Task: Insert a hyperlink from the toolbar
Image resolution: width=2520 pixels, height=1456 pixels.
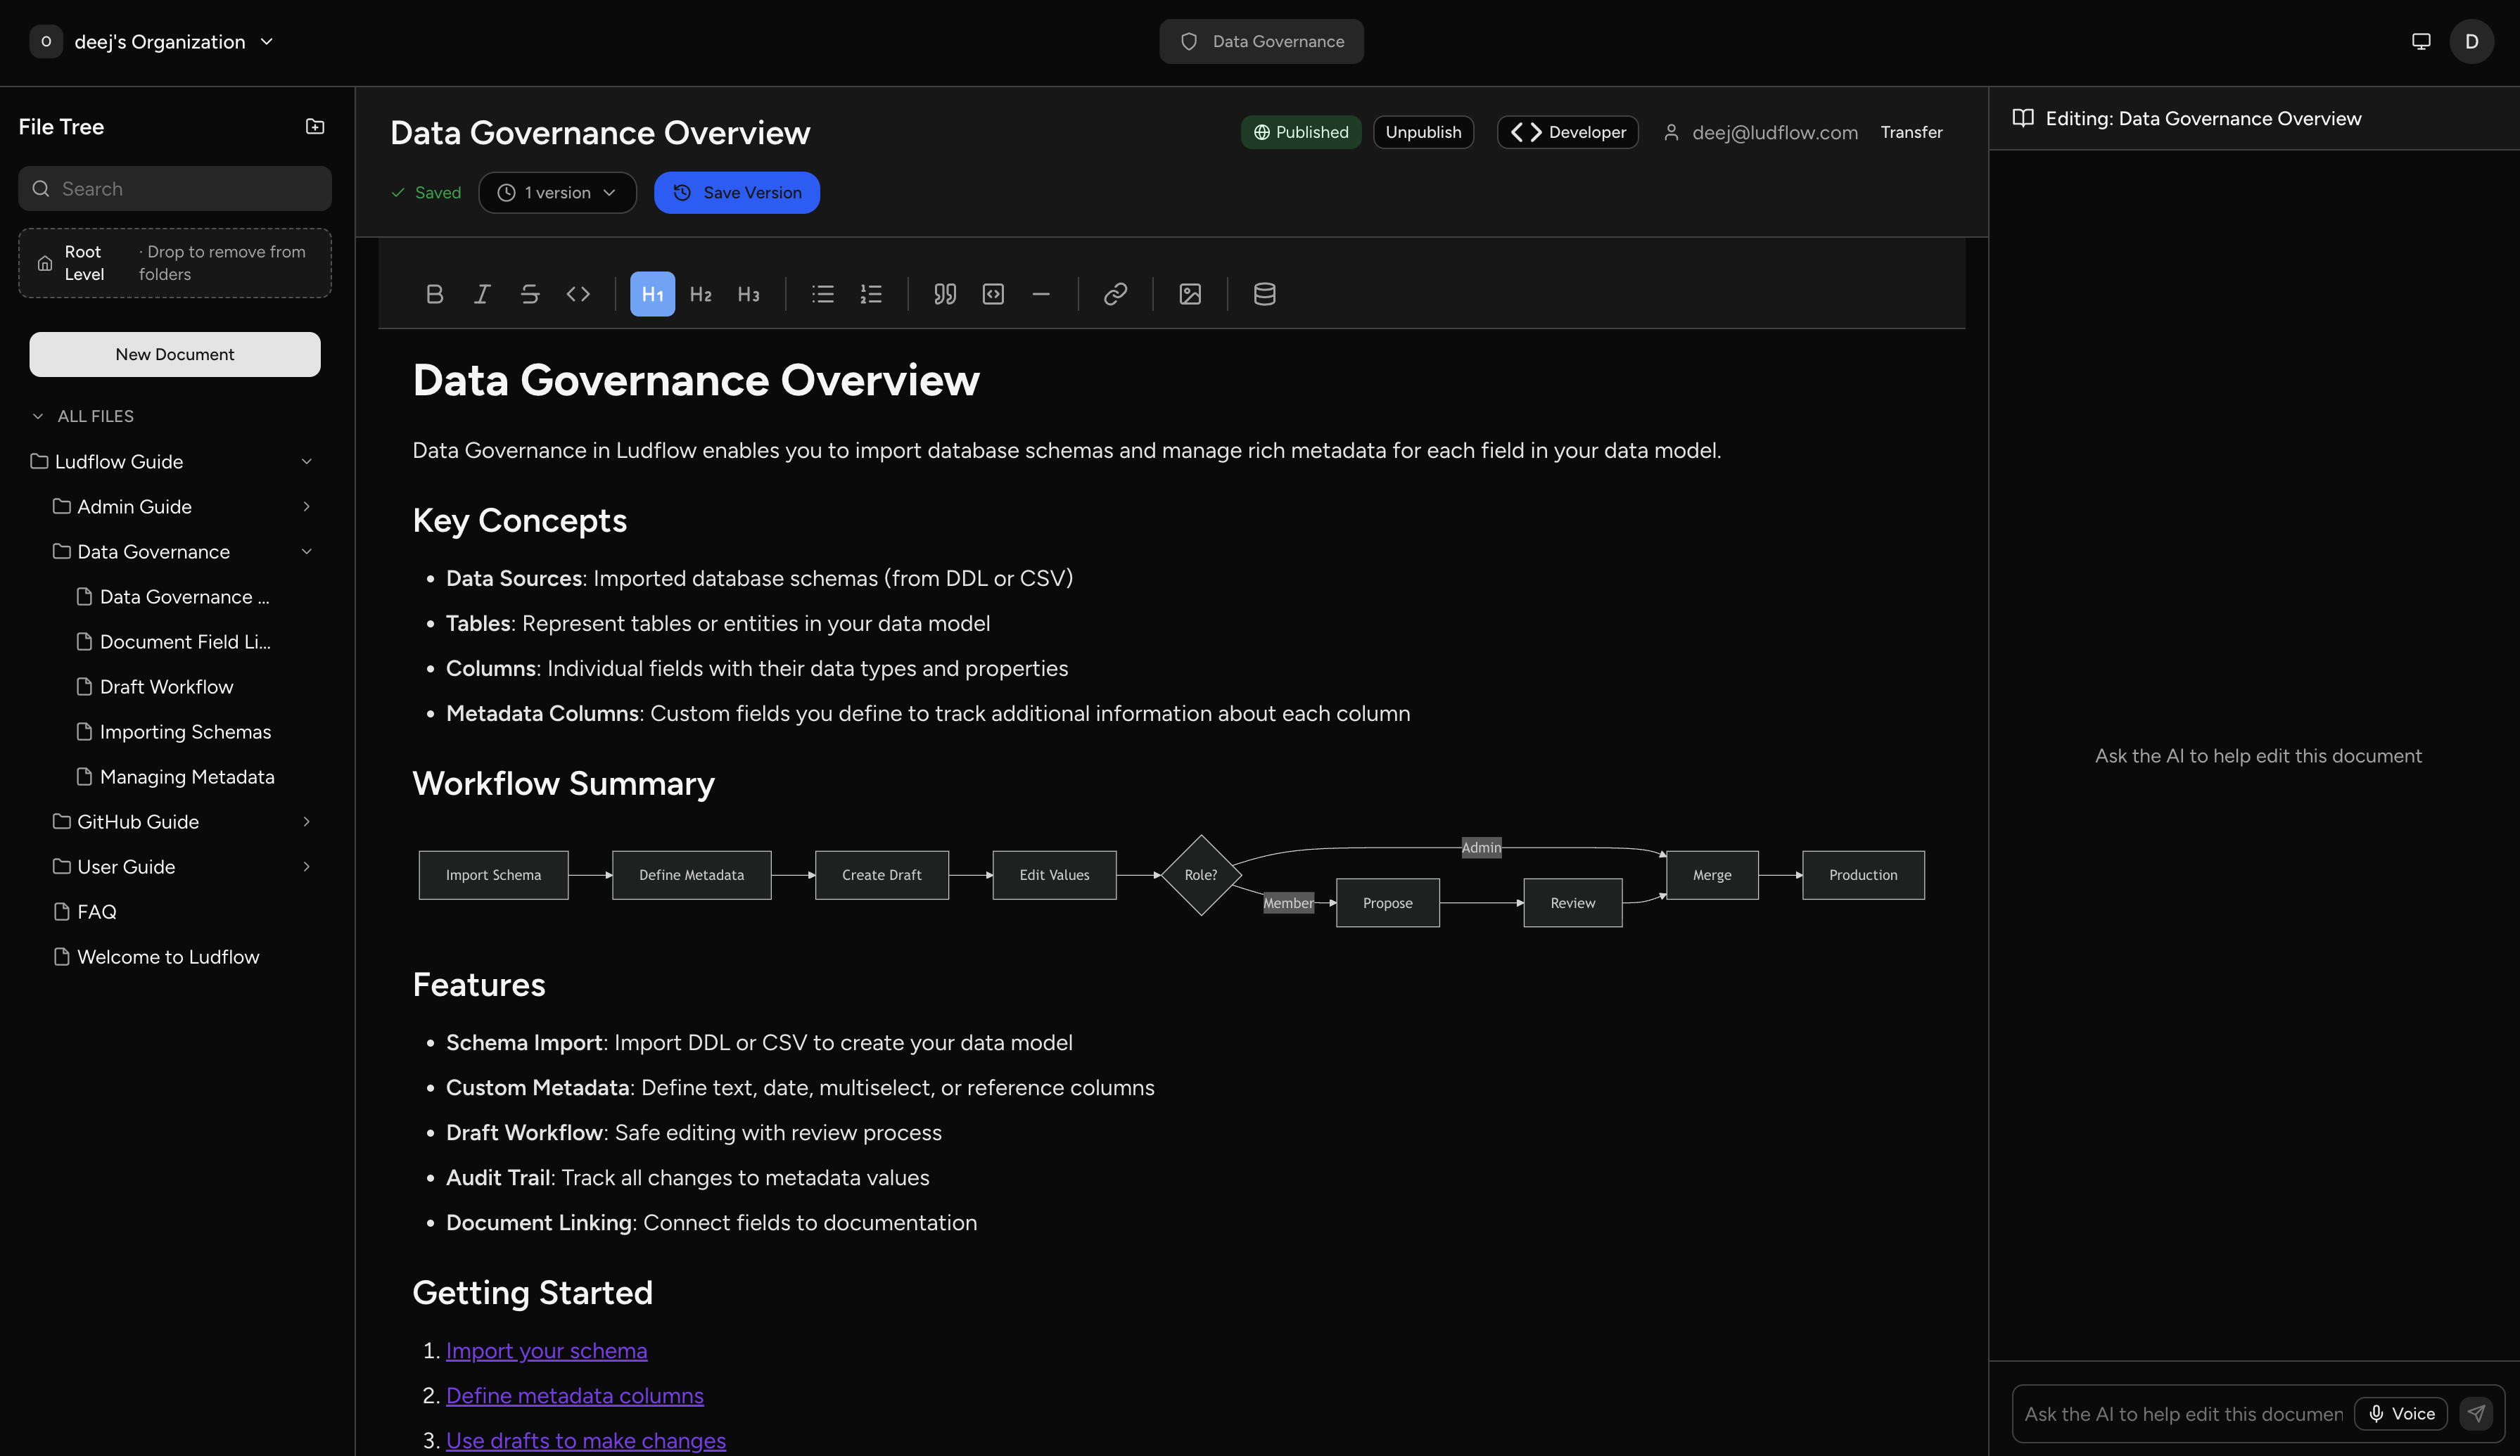Action: [1115, 293]
